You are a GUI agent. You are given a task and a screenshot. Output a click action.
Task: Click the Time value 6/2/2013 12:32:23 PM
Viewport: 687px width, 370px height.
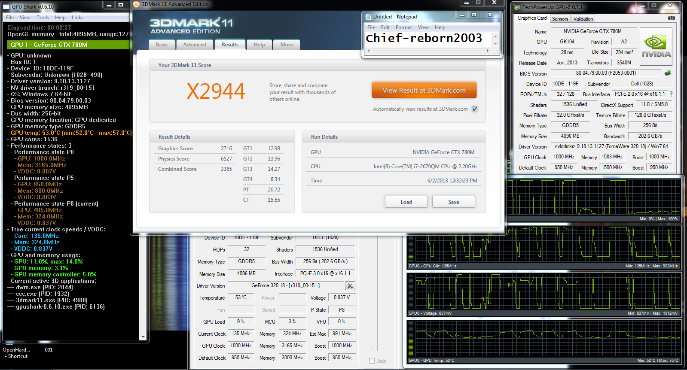pos(452,181)
